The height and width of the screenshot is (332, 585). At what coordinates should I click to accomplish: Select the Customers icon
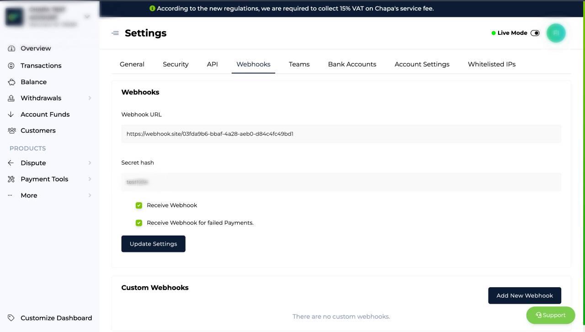pos(11,130)
